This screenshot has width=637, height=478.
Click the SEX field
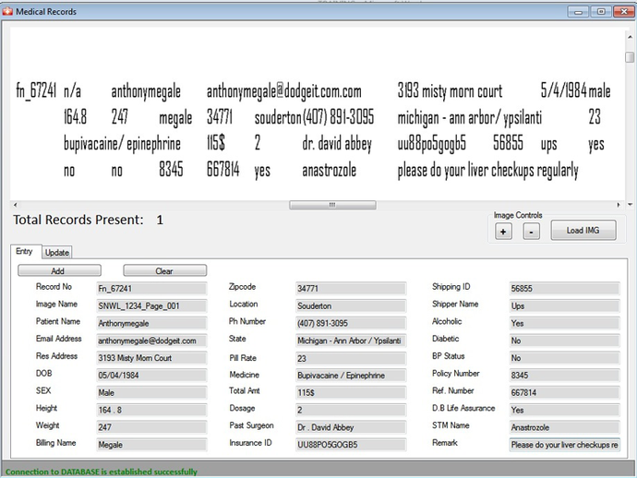[x=151, y=393]
